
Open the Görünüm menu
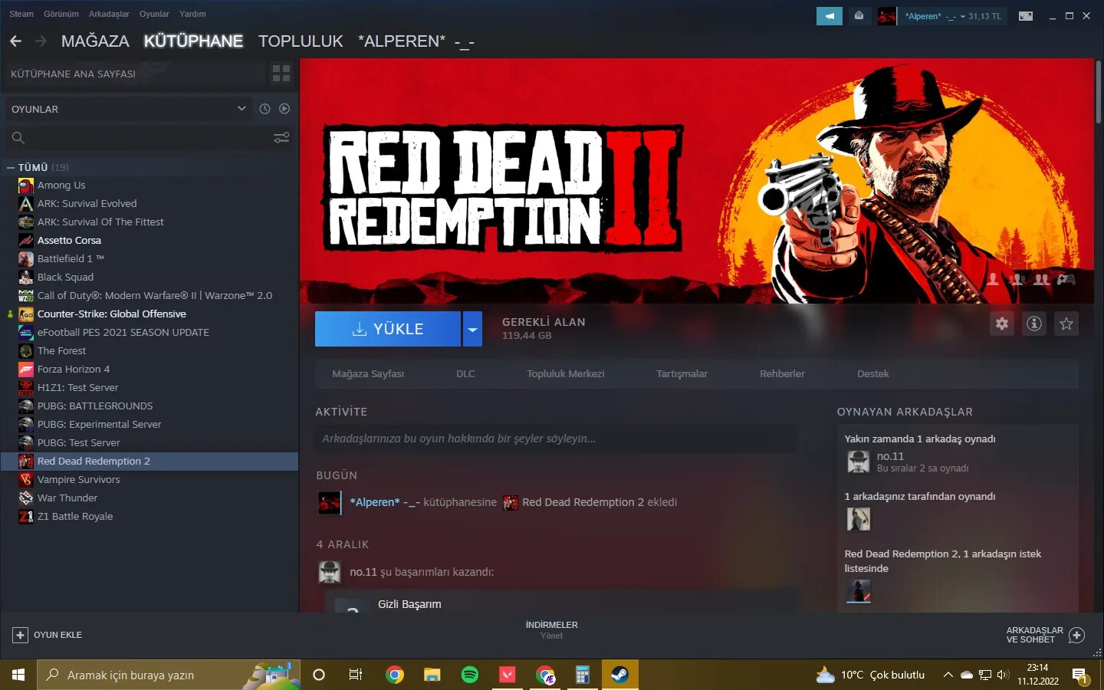pos(61,14)
